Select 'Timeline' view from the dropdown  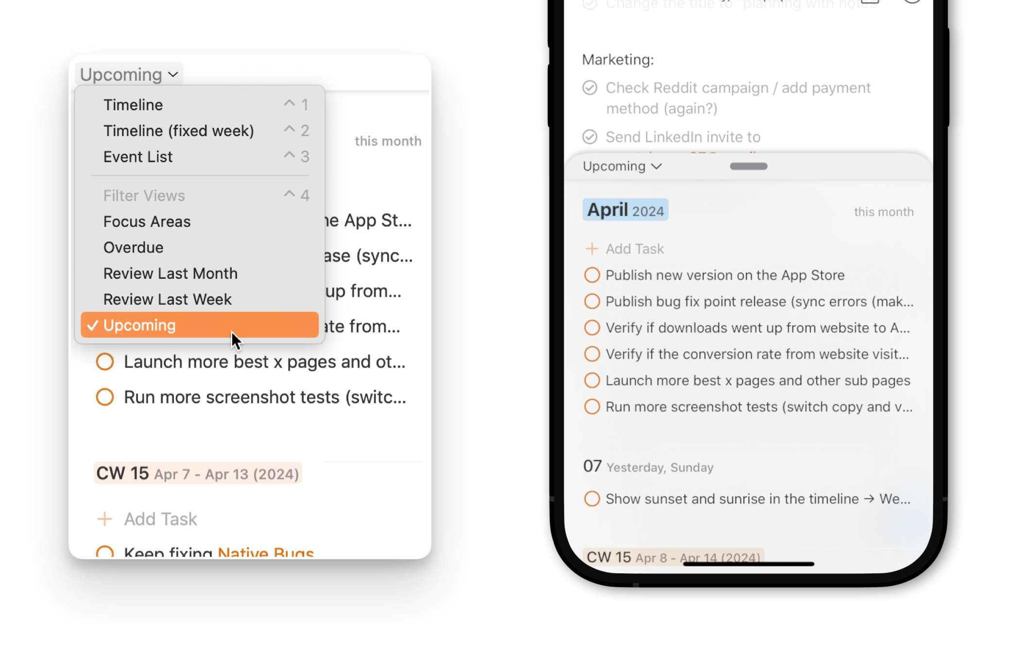pyautogui.click(x=133, y=104)
